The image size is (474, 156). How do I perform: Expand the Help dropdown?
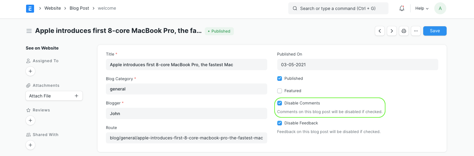click(422, 8)
